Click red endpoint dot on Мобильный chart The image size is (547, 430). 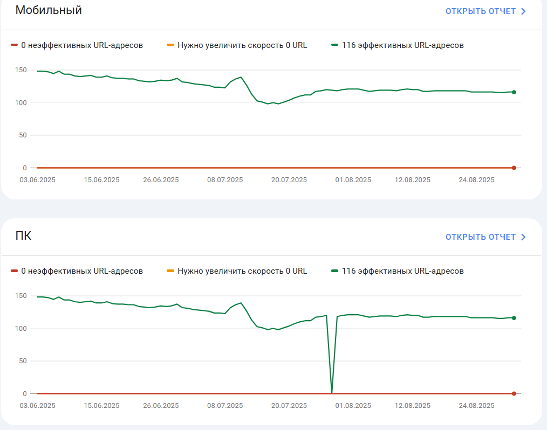pyautogui.click(x=514, y=168)
